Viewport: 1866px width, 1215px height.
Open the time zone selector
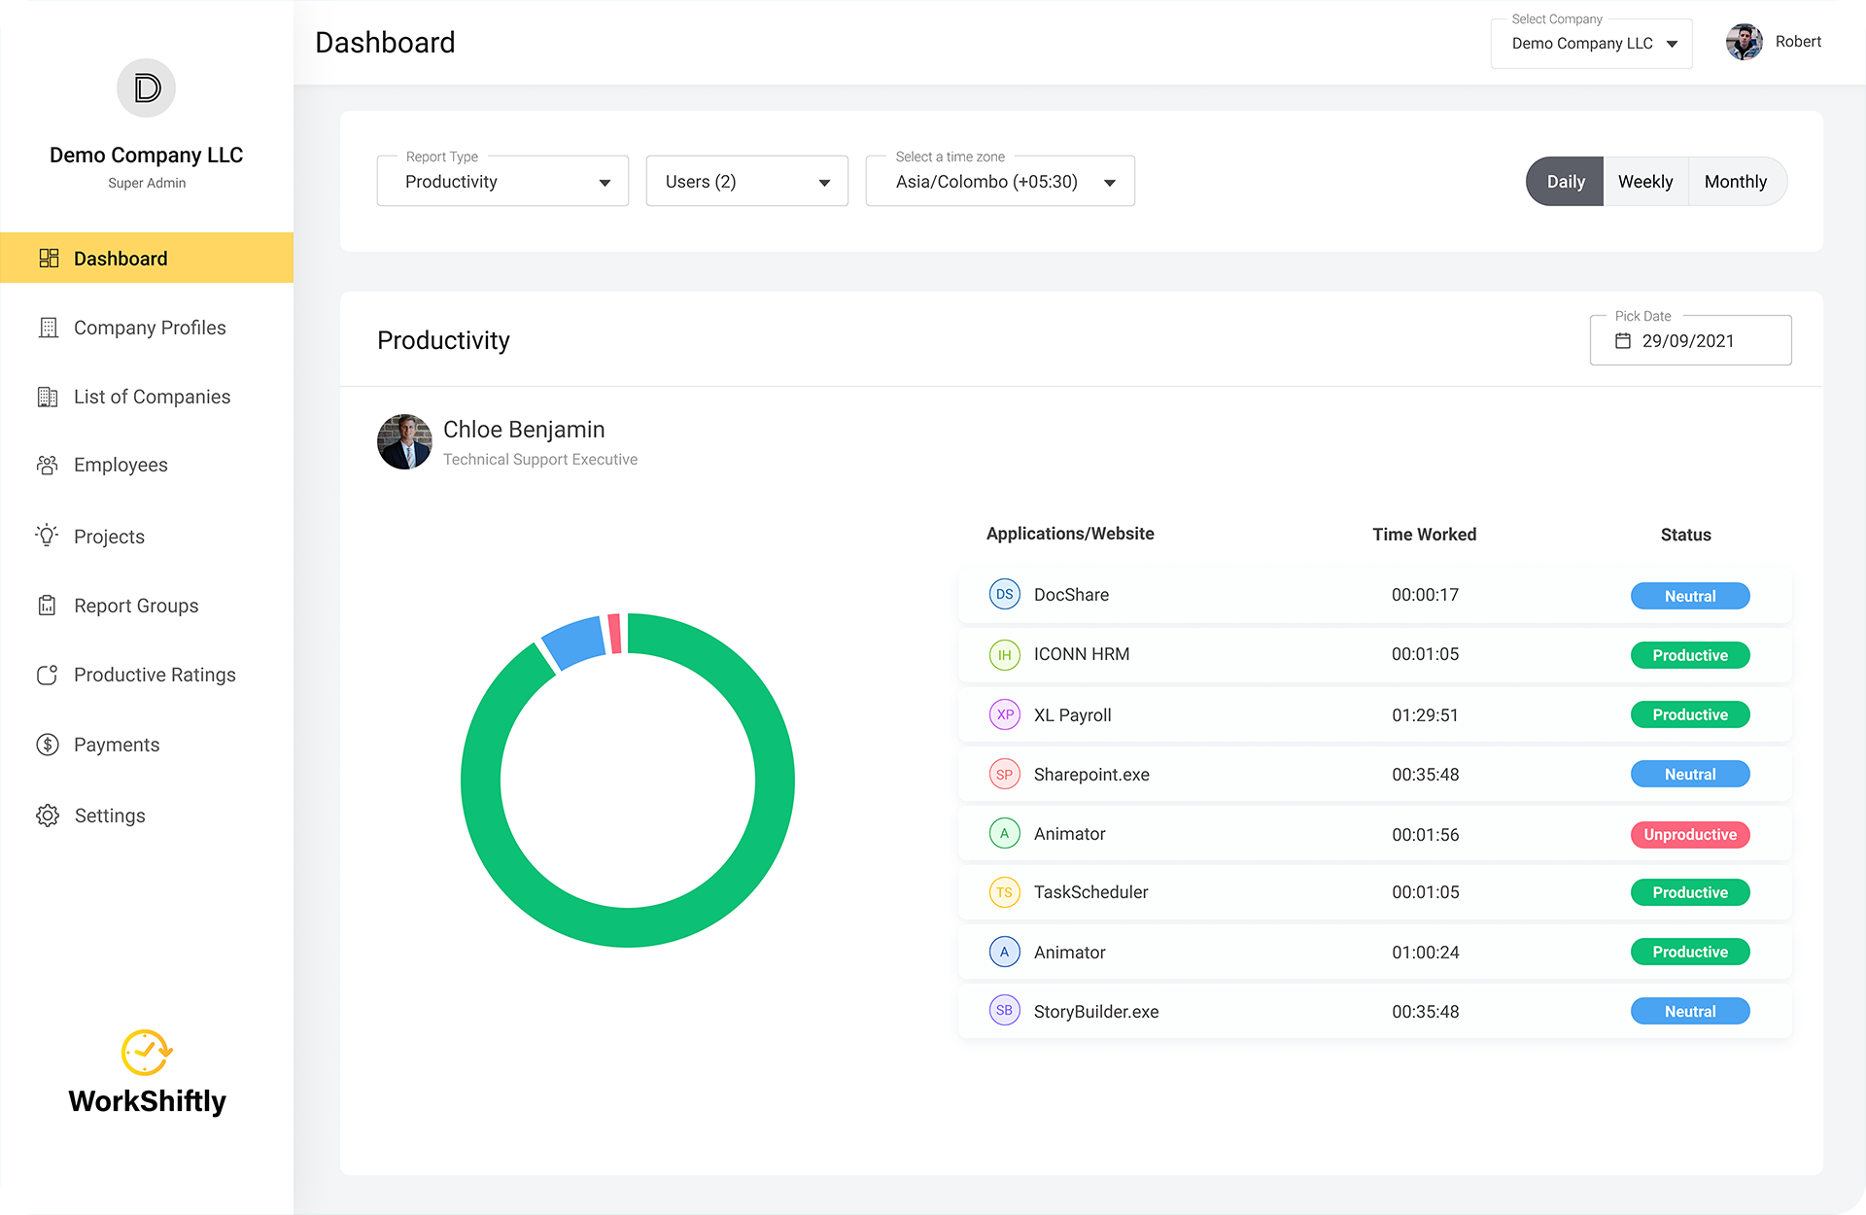tap(999, 182)
